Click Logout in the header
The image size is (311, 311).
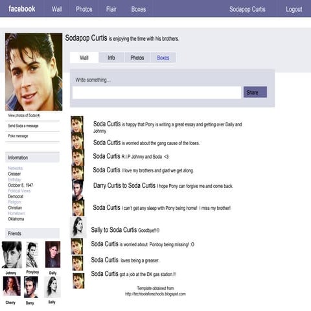(294, 9)
